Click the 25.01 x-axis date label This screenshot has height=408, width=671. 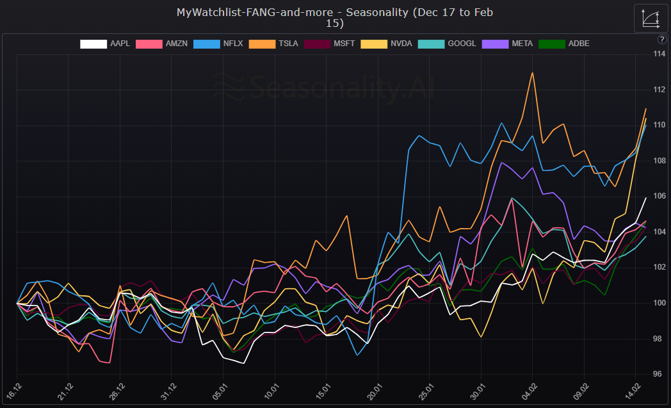pyautogui.click(x=426, y=391)
